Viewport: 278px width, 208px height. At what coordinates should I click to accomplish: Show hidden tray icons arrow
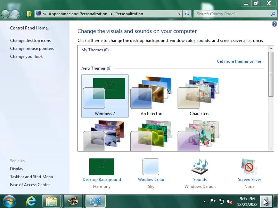204,201
